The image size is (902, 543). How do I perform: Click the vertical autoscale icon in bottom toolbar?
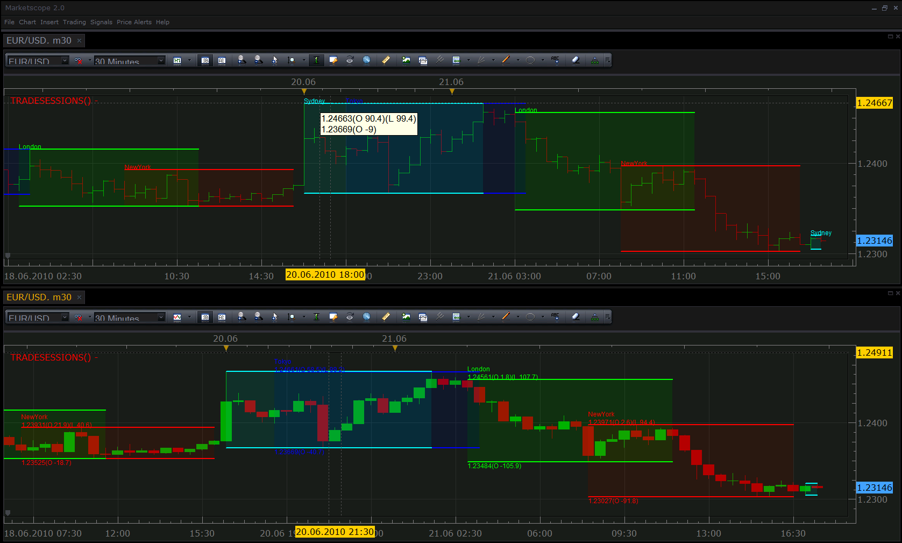316,317
